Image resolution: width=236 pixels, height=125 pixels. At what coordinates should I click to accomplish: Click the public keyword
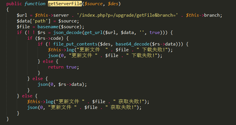coord(14,4)
